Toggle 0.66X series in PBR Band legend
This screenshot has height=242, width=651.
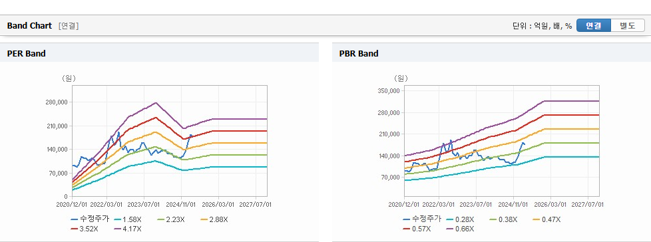tap(459, 229)
